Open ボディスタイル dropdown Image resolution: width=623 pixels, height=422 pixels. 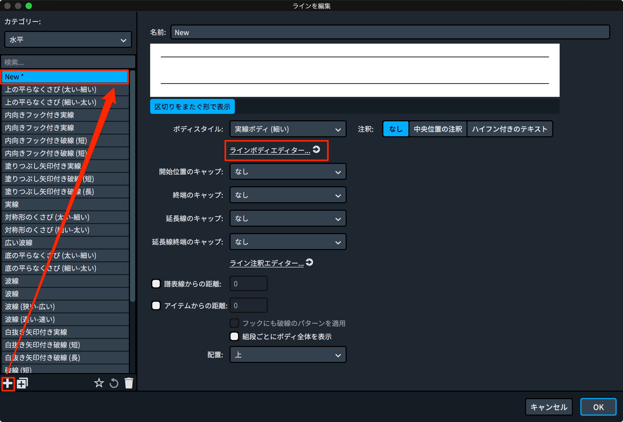288,129
